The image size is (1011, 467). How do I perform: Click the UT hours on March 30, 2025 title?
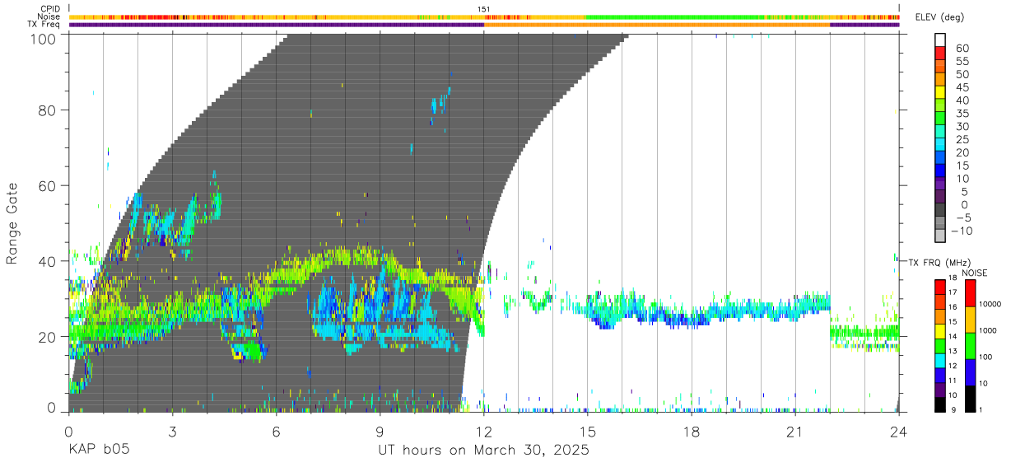tap(483, 451)
